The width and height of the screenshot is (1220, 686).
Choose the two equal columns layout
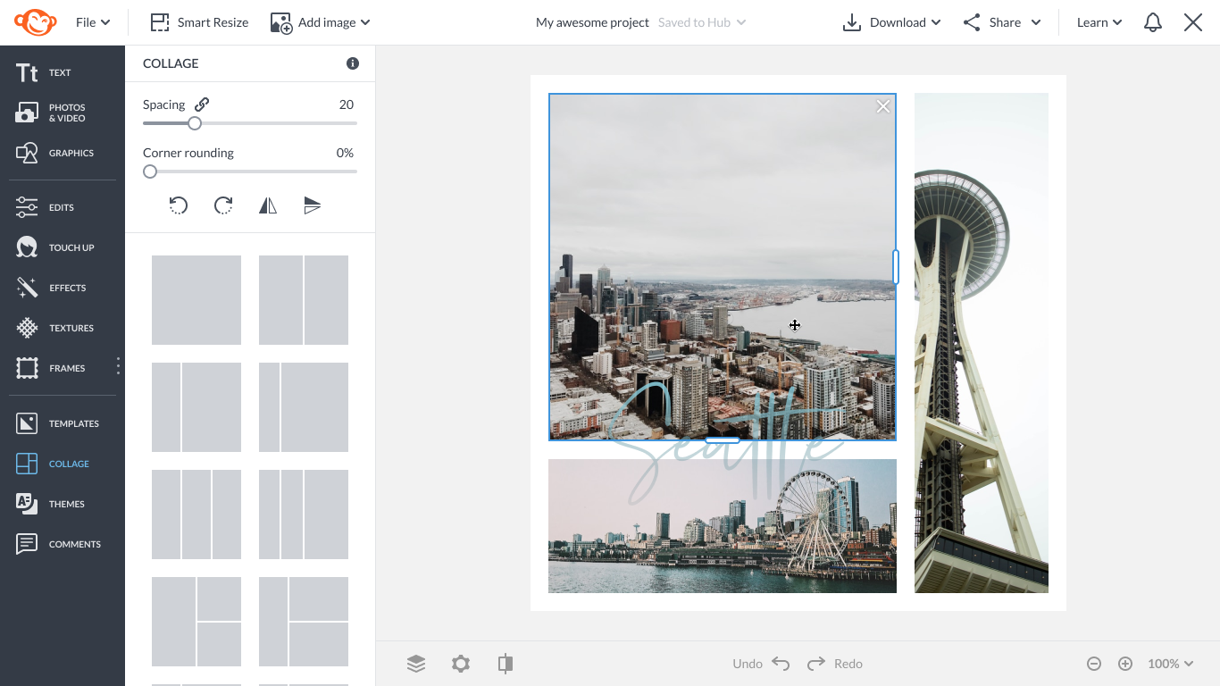304,300
